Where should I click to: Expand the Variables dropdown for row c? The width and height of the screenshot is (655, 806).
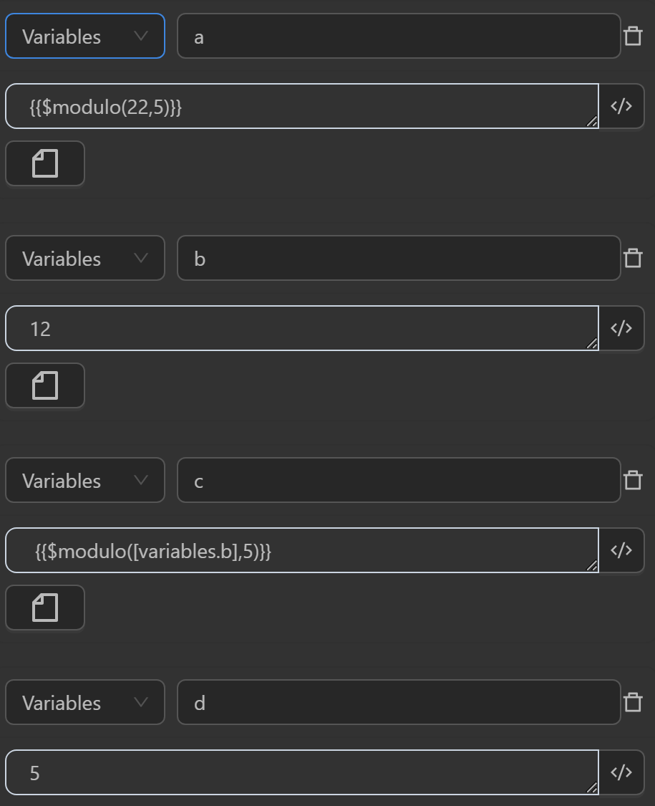85,480
